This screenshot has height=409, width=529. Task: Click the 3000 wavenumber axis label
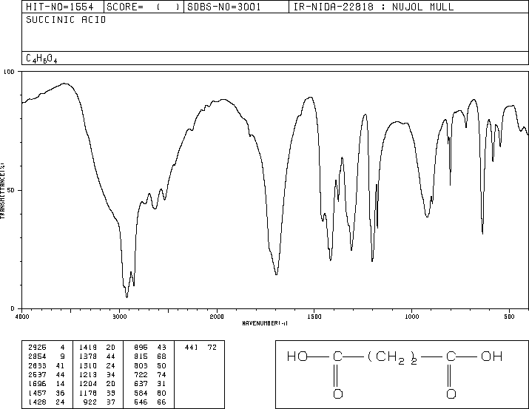119,317
